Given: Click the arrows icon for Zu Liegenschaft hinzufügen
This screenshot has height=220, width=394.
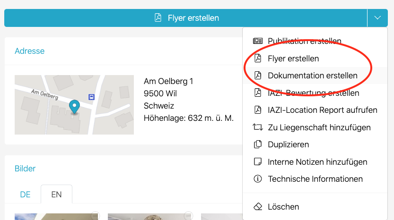Looking at the screenshot, I should 258,127.
